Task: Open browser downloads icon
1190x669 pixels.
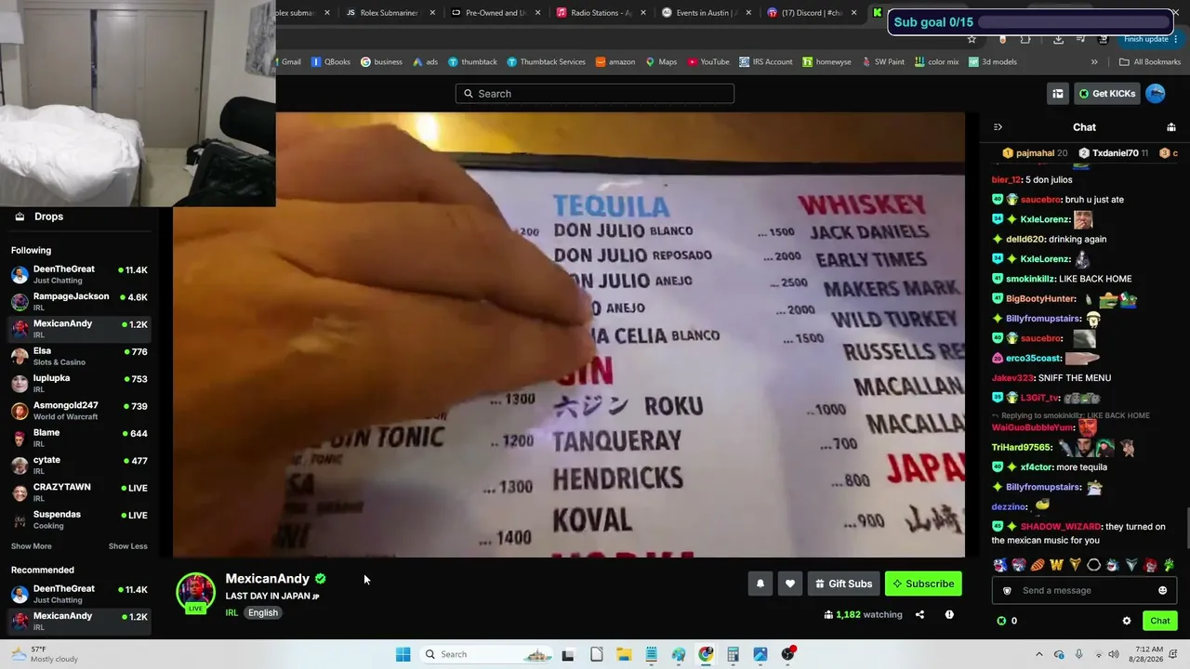Action: point(1059,39)
